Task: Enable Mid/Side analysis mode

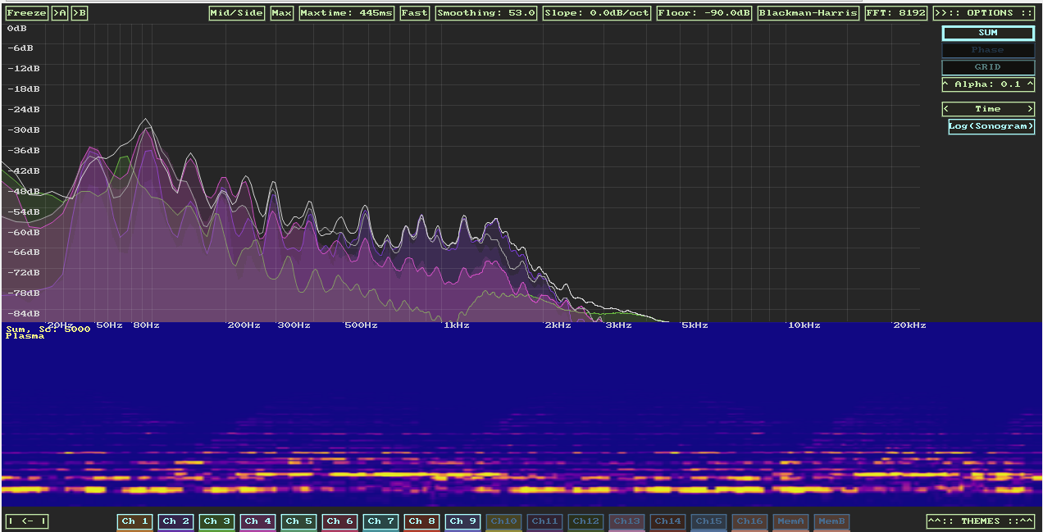Action: point(236,12)
